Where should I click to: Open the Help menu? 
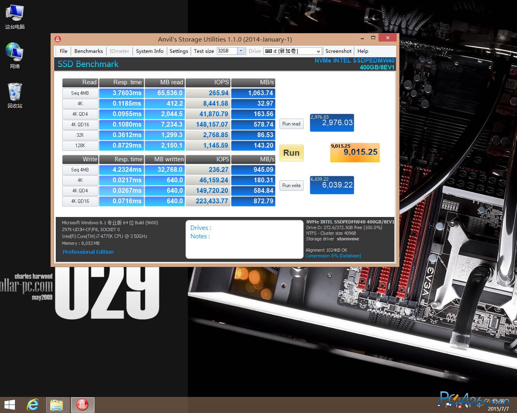(x=363, y=51)
